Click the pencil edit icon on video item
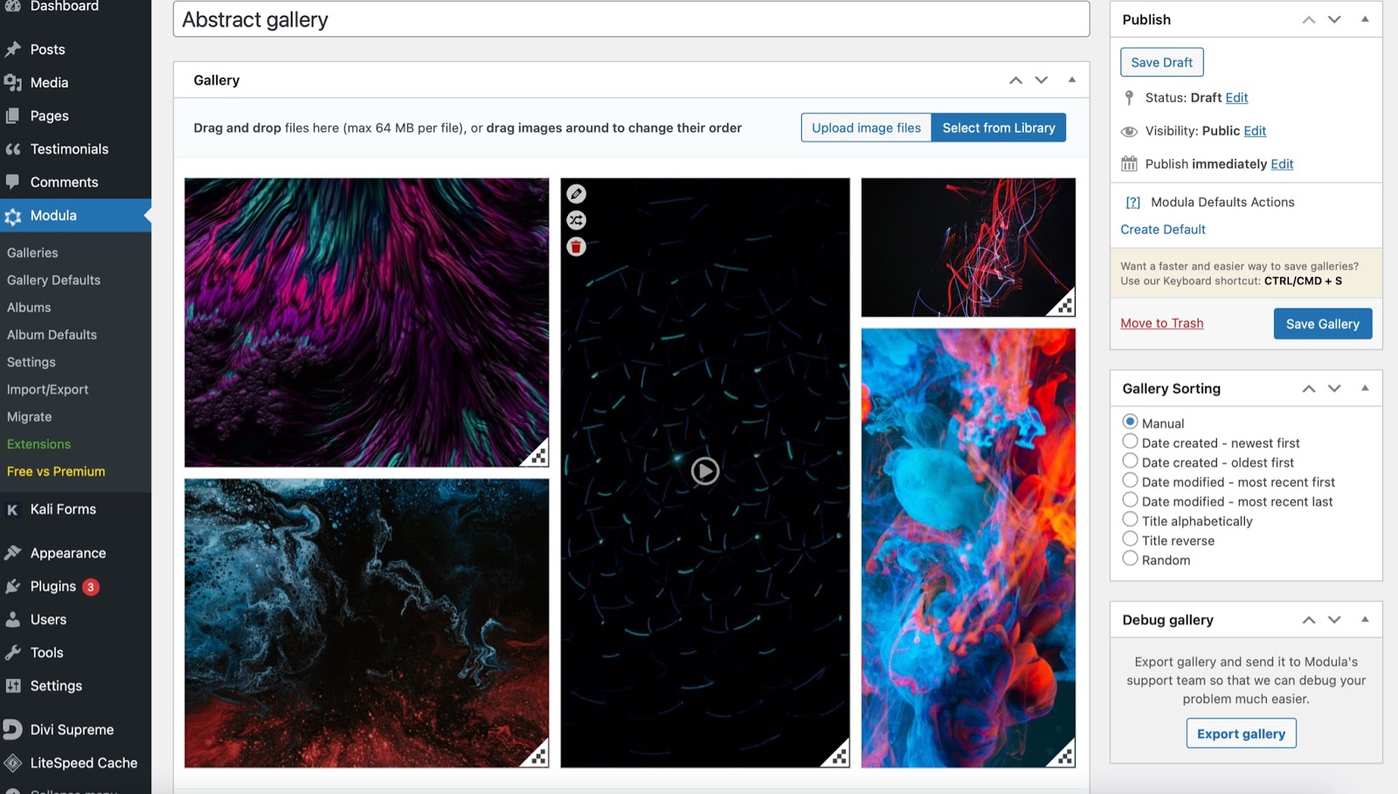 pos(576,194)
